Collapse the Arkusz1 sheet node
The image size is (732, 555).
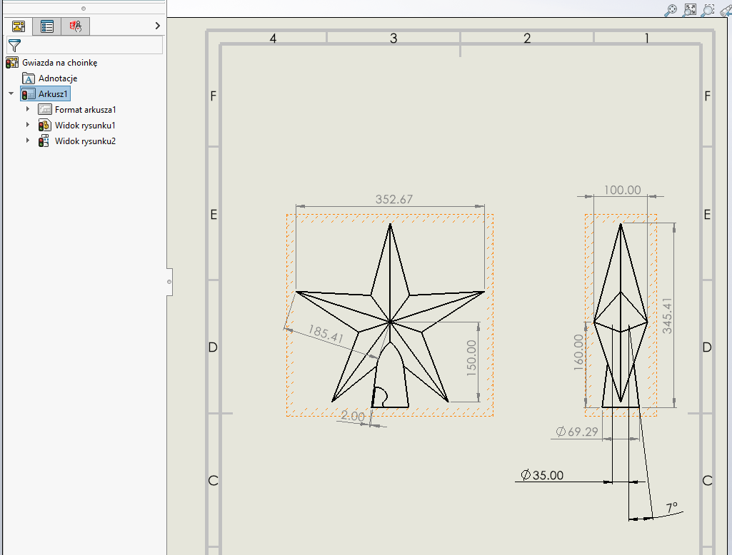coord(11,94)
